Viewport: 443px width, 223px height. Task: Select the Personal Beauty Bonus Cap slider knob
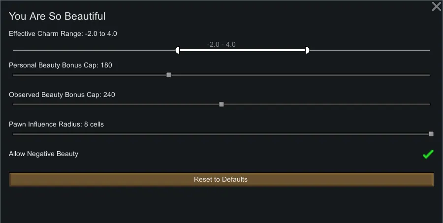click(x=169, y=75)
